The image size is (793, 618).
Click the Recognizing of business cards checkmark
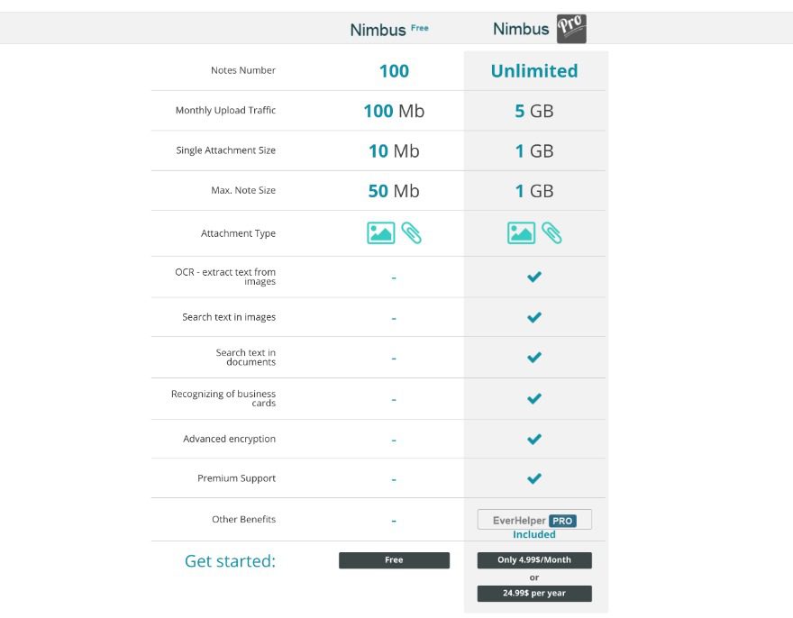[x=534, y=398]
